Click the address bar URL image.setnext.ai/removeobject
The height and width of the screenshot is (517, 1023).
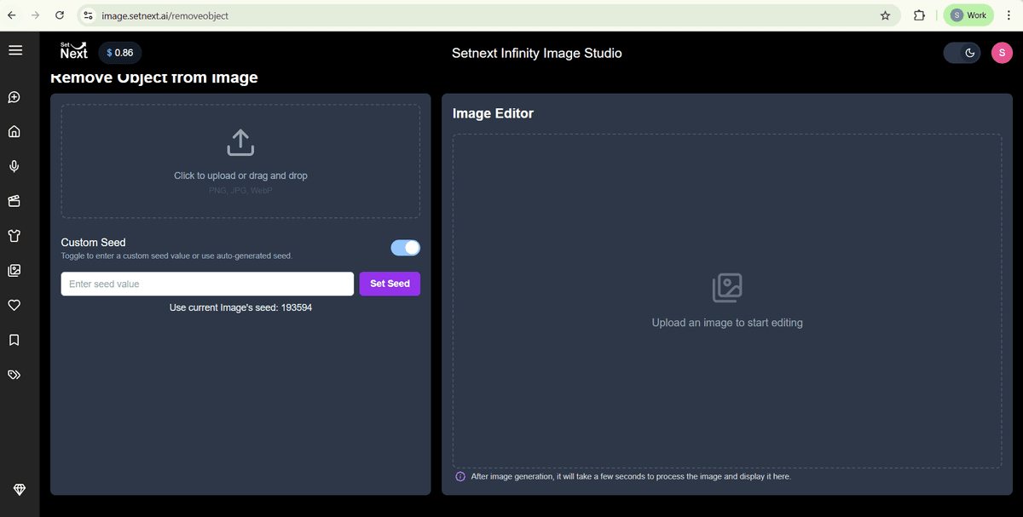165,15
